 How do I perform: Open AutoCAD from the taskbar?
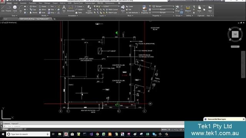pos(66,134)
